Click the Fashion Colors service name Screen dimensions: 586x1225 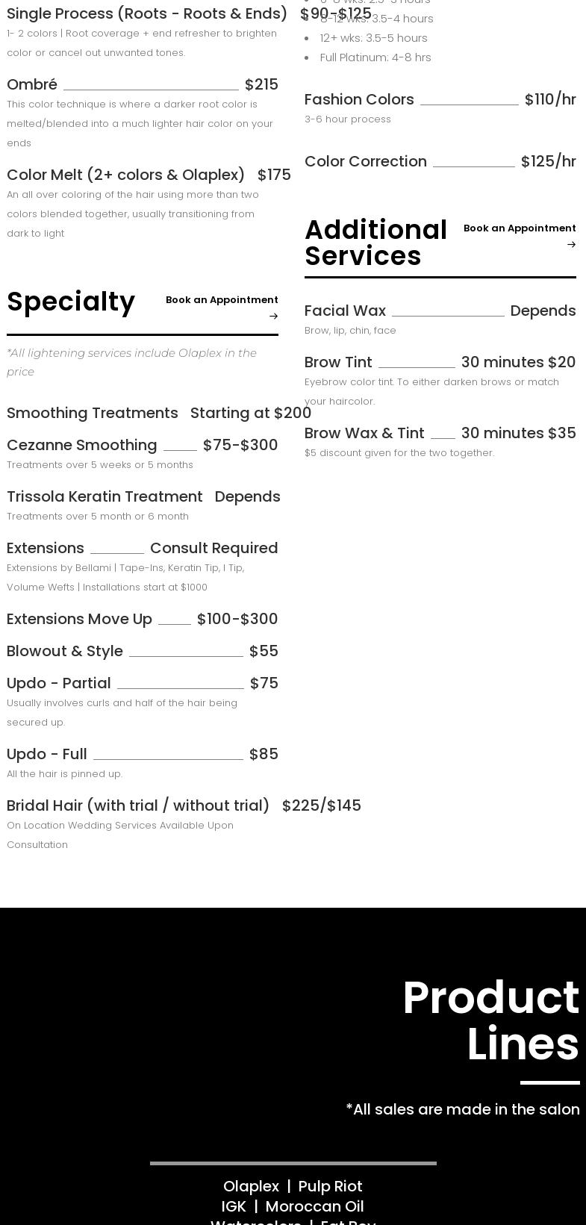coord(359,100)
